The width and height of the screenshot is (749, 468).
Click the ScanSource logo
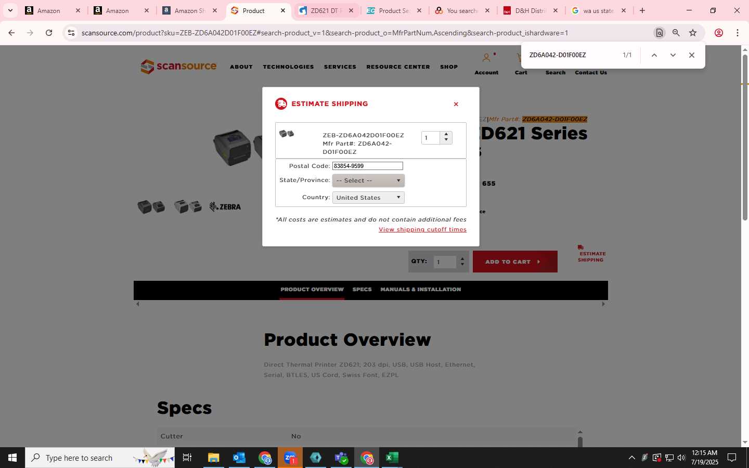click(x=178, y=67)
